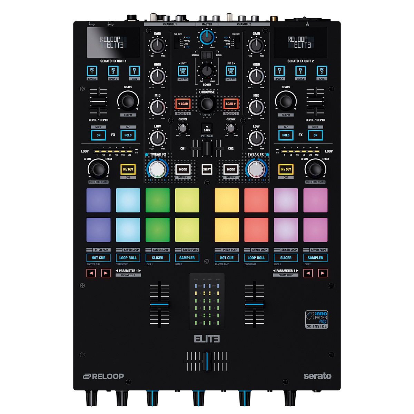Screen dimensions: 414x414
Task: Hit upper green pad on deck 1
Action: pyautogui.click(x=158, y=200)
